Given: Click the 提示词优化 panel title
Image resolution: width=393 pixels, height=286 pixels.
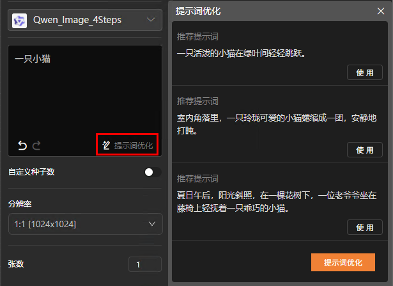Looking at the screenshot, I should [199, 11].
